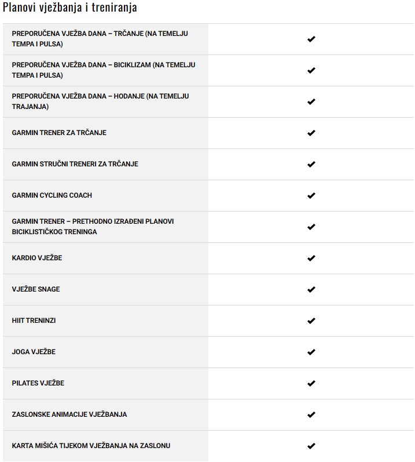Click the checkmark for the Hodanje daily workout
Screen dimensions: 415x462
pos(311,101)
